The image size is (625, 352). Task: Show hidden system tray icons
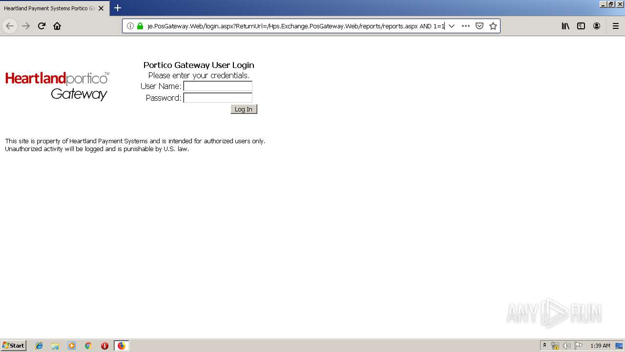(x=544, y=346)
